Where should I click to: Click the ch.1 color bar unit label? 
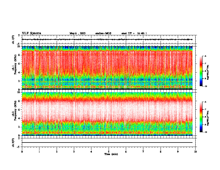click(x=208, y=72)
